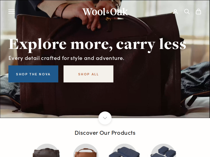Open the search magnifier icon
210x157 pixels.
[x=187, y=12]
